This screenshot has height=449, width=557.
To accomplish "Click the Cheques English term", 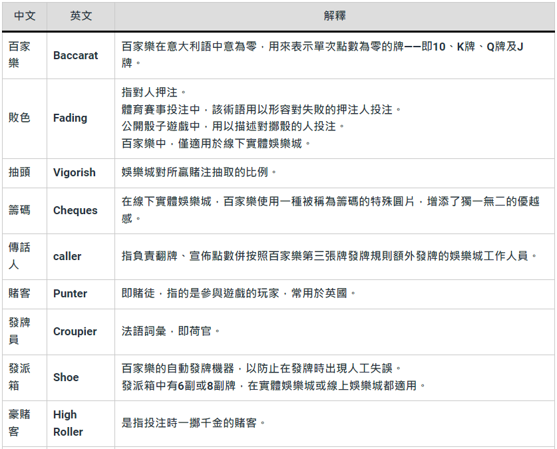I will (75, 210).
